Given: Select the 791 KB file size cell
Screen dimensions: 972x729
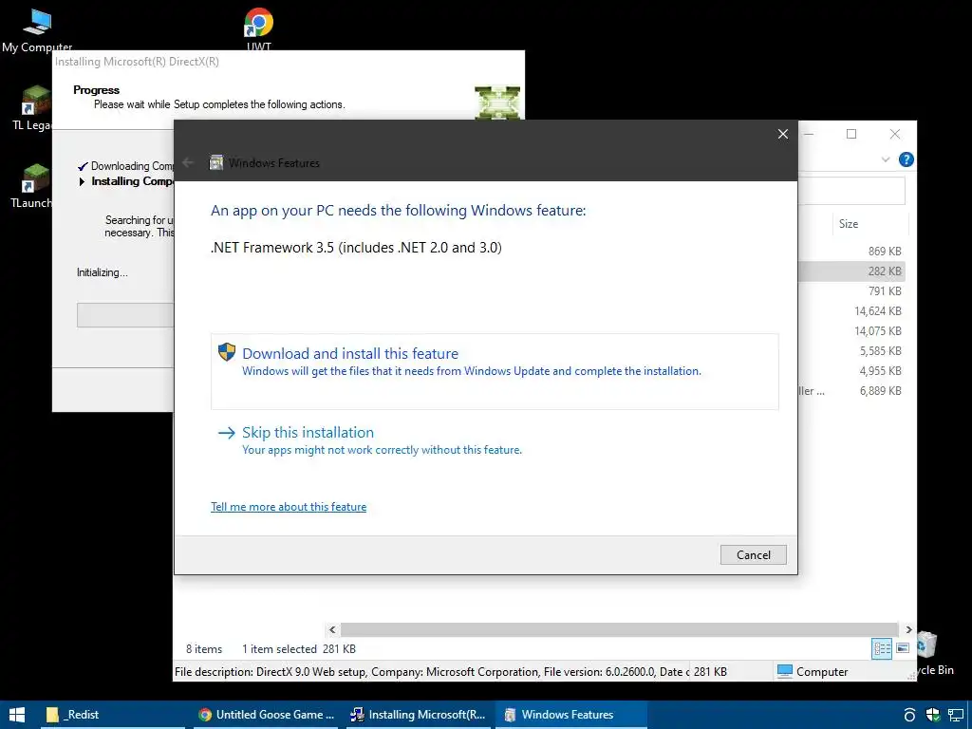Looking at the screenshot, I should point(885,290).
